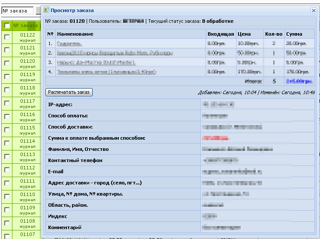The width and height of the screenshot is (320, 239).
Task: Check the box for order 01122
Action: [x=7, y=37]
